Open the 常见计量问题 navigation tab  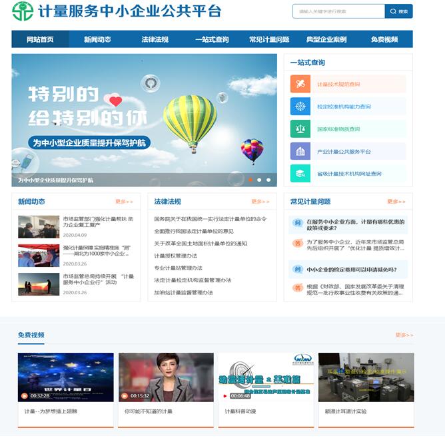click(x=269, y=39)
